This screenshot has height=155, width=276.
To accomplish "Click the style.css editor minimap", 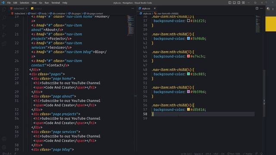I will click(258, 24).
